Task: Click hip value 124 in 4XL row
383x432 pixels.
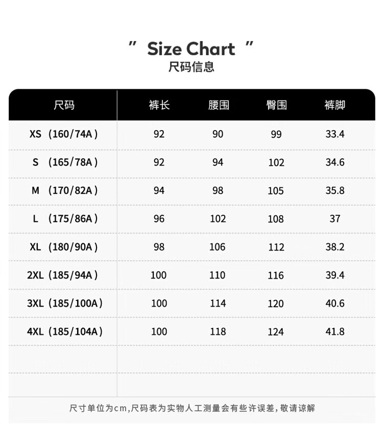Action: click(276, 332)
